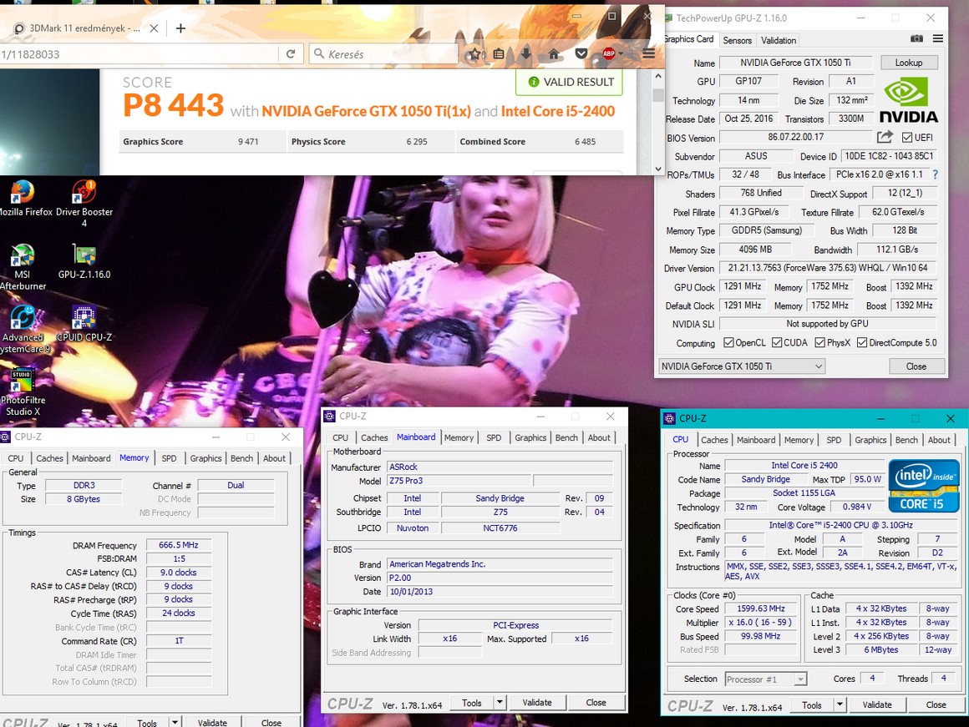Open the Firefox downloads arrow icon

coord(526,54)
